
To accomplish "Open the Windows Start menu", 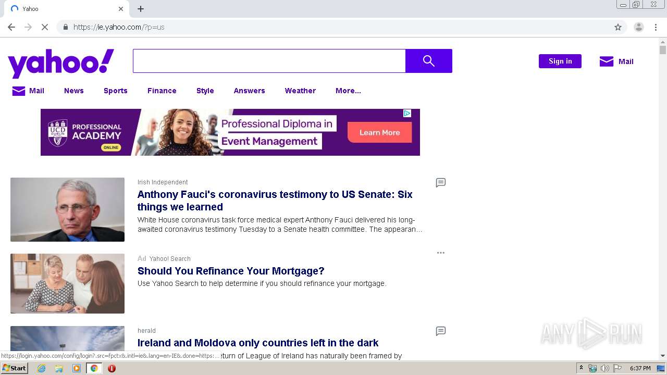I will click(14, 368).
